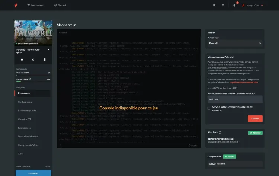Click Envoyer in the console
The width and height of the screenshot is (279, 176).
tap(193, 145)
